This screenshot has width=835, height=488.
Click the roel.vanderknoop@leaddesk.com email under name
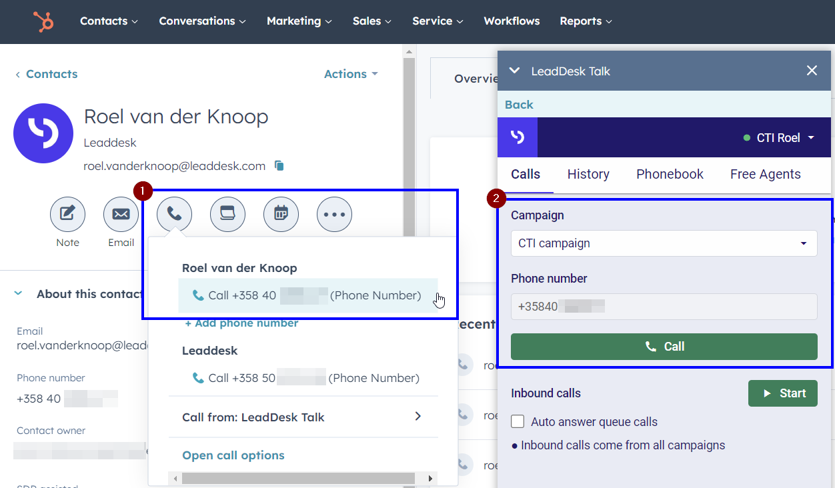coord(175,166)
